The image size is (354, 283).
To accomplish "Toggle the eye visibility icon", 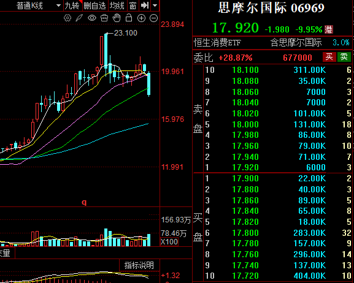I will coord(92,18).
